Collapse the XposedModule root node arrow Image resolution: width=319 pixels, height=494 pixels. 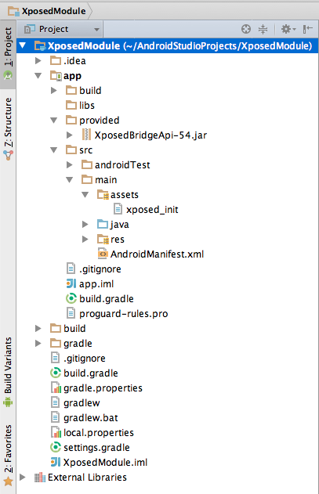[x=23, y=45]
